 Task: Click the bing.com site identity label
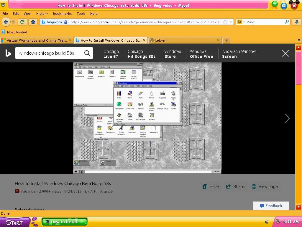click(x=54, y=22)
